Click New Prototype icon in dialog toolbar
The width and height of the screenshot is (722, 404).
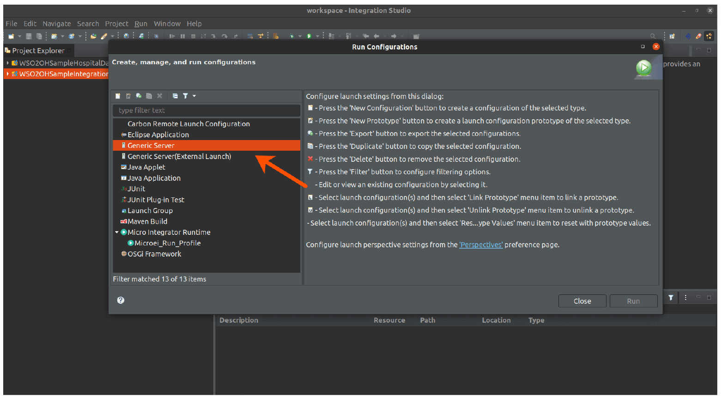coord(128,96)
